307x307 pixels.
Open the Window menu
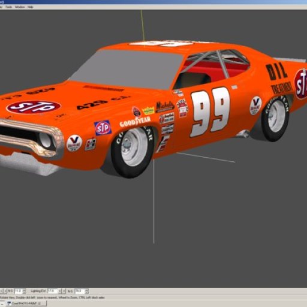[x=20, y=7]
